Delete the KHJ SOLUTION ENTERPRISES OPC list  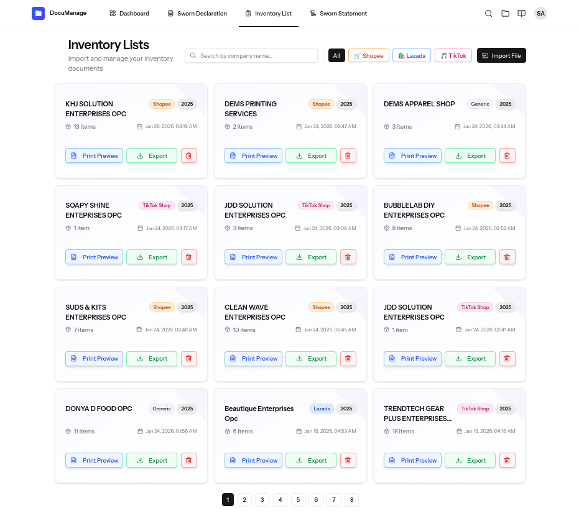188,155
